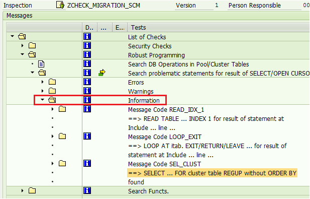Image resolution: width=310 pixels, height=199 pixels.
Task: Click the info icon in List of Checks row
Action: (87, 36)
